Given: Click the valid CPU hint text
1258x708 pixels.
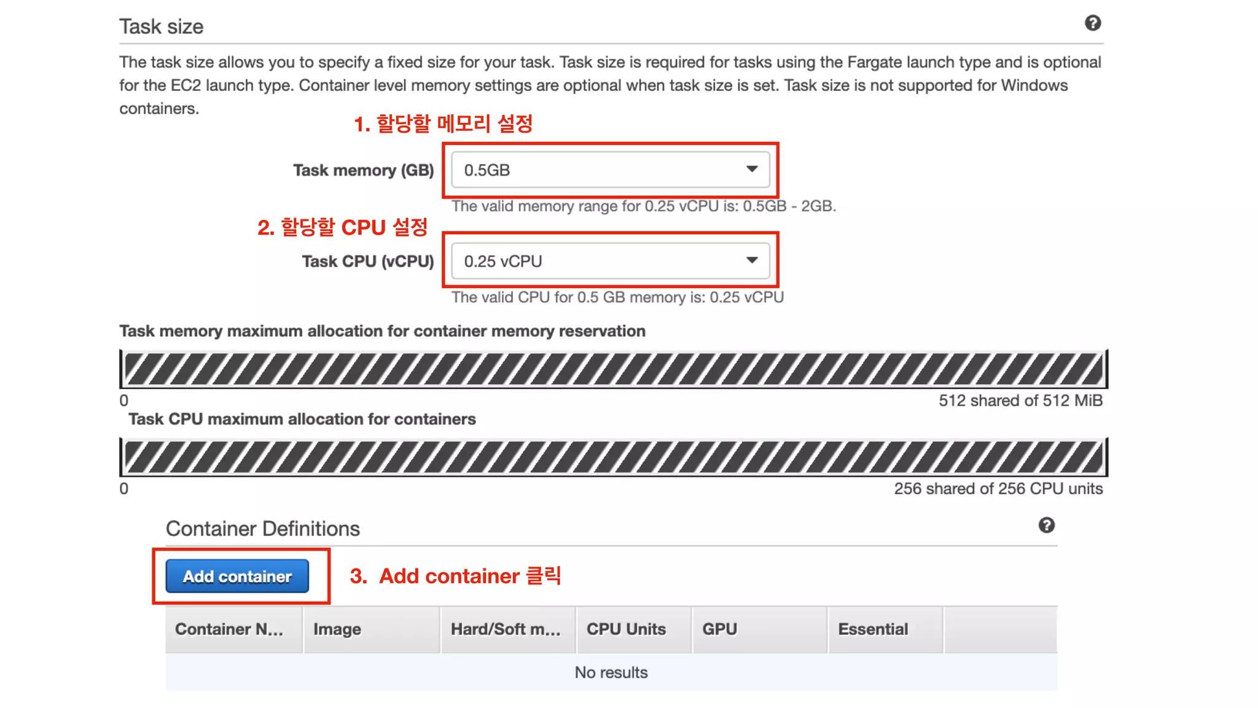Looking at the screenshot, I should click(617, 297).
